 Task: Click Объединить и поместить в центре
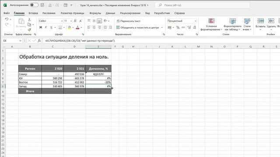click(138, 27)
